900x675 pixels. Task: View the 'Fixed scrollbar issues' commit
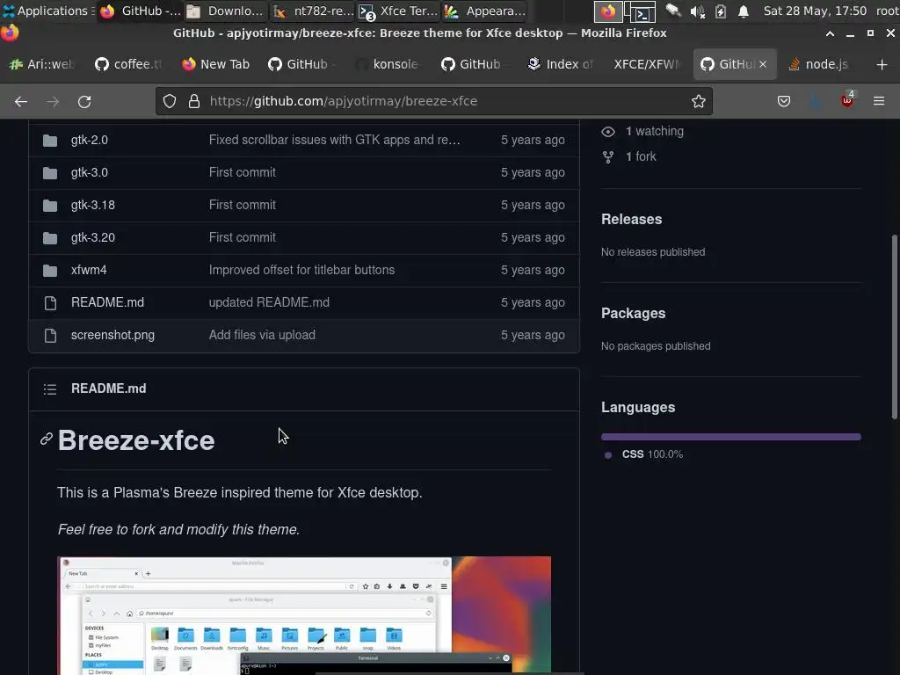(335, 140)
